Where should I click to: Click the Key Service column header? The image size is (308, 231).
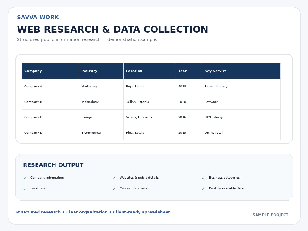pos(241,71)
